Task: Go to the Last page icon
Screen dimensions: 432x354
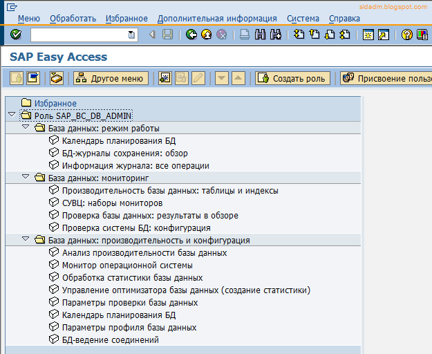Action: (x=345, y=35)
